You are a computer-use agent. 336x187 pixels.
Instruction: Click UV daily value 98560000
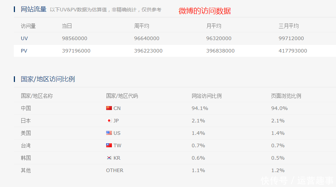[75, 38]
